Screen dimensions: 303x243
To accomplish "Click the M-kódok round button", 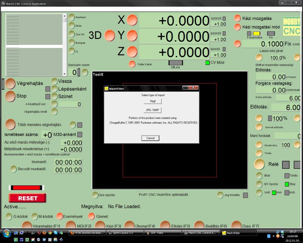I will point(34,217).
